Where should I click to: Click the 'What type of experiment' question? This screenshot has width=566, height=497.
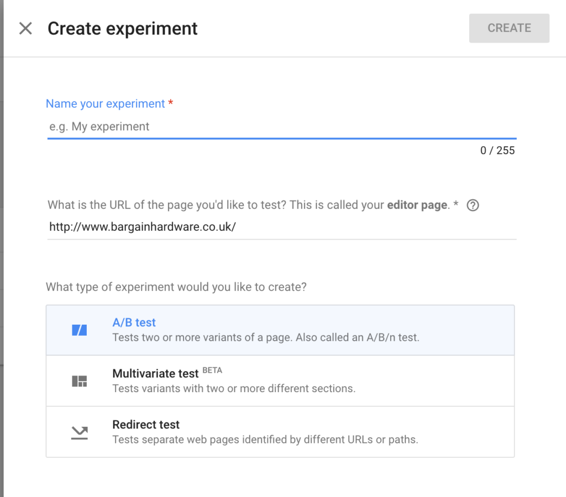click(x=176, y=287)
